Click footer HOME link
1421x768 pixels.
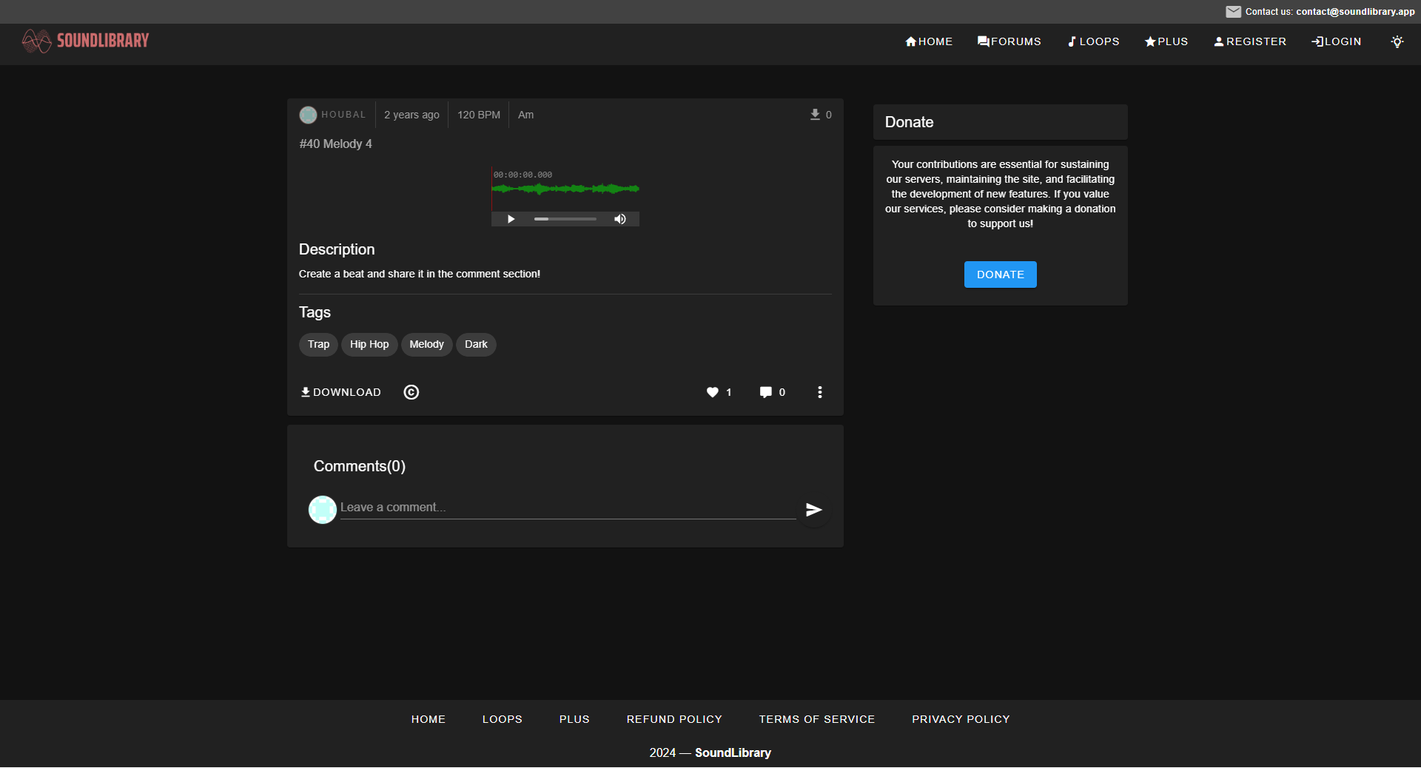coord(429,719)
